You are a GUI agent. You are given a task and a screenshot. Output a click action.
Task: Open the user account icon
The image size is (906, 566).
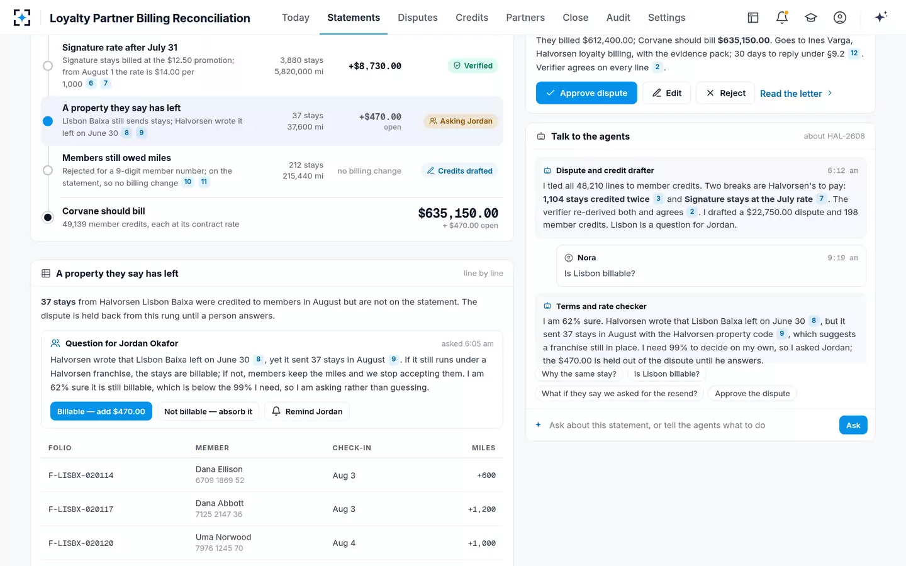pos(840,18)
